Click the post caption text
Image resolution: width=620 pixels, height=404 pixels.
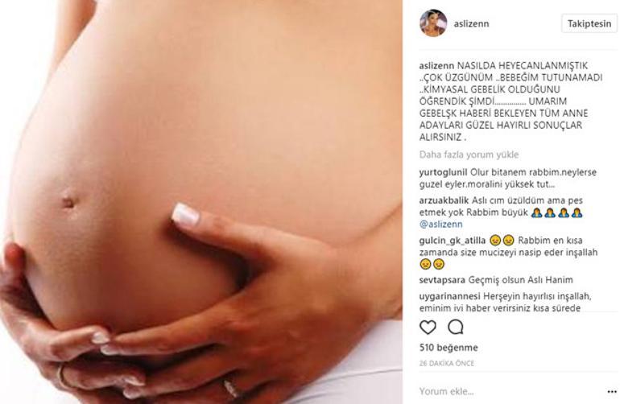point(510,101)
